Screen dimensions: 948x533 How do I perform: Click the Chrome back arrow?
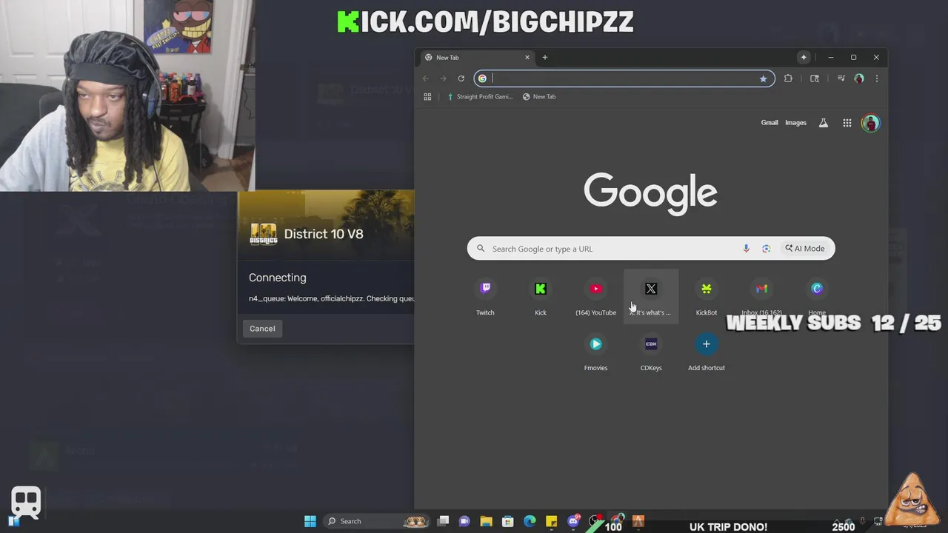click(426, 78)
